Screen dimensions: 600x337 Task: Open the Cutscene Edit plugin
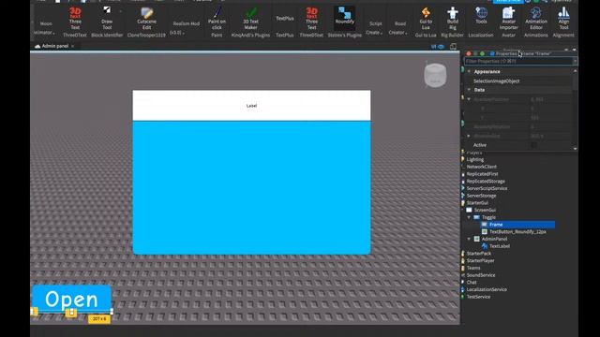point(146,19)
